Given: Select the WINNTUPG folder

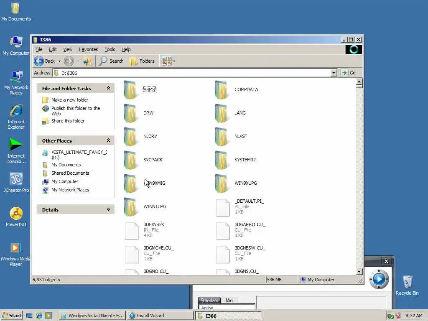Looking at the screenshot, I should coord(145,206).
